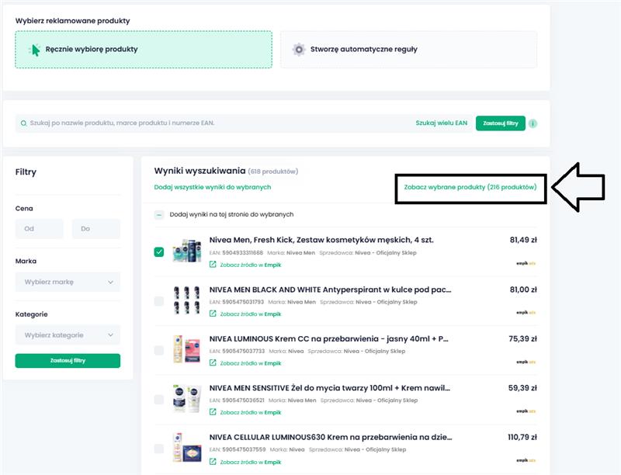The image size is (621, 475).
Task: Expand the Wybierz kategorie dropdown
Action: pyautogui.click(x=68, y=335)
